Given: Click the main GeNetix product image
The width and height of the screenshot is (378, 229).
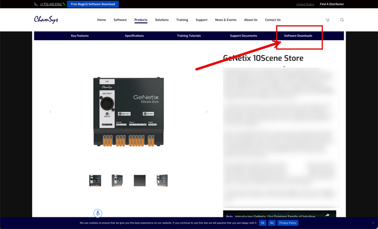Looking at the screenshot, I should click(x=128, y=112).
